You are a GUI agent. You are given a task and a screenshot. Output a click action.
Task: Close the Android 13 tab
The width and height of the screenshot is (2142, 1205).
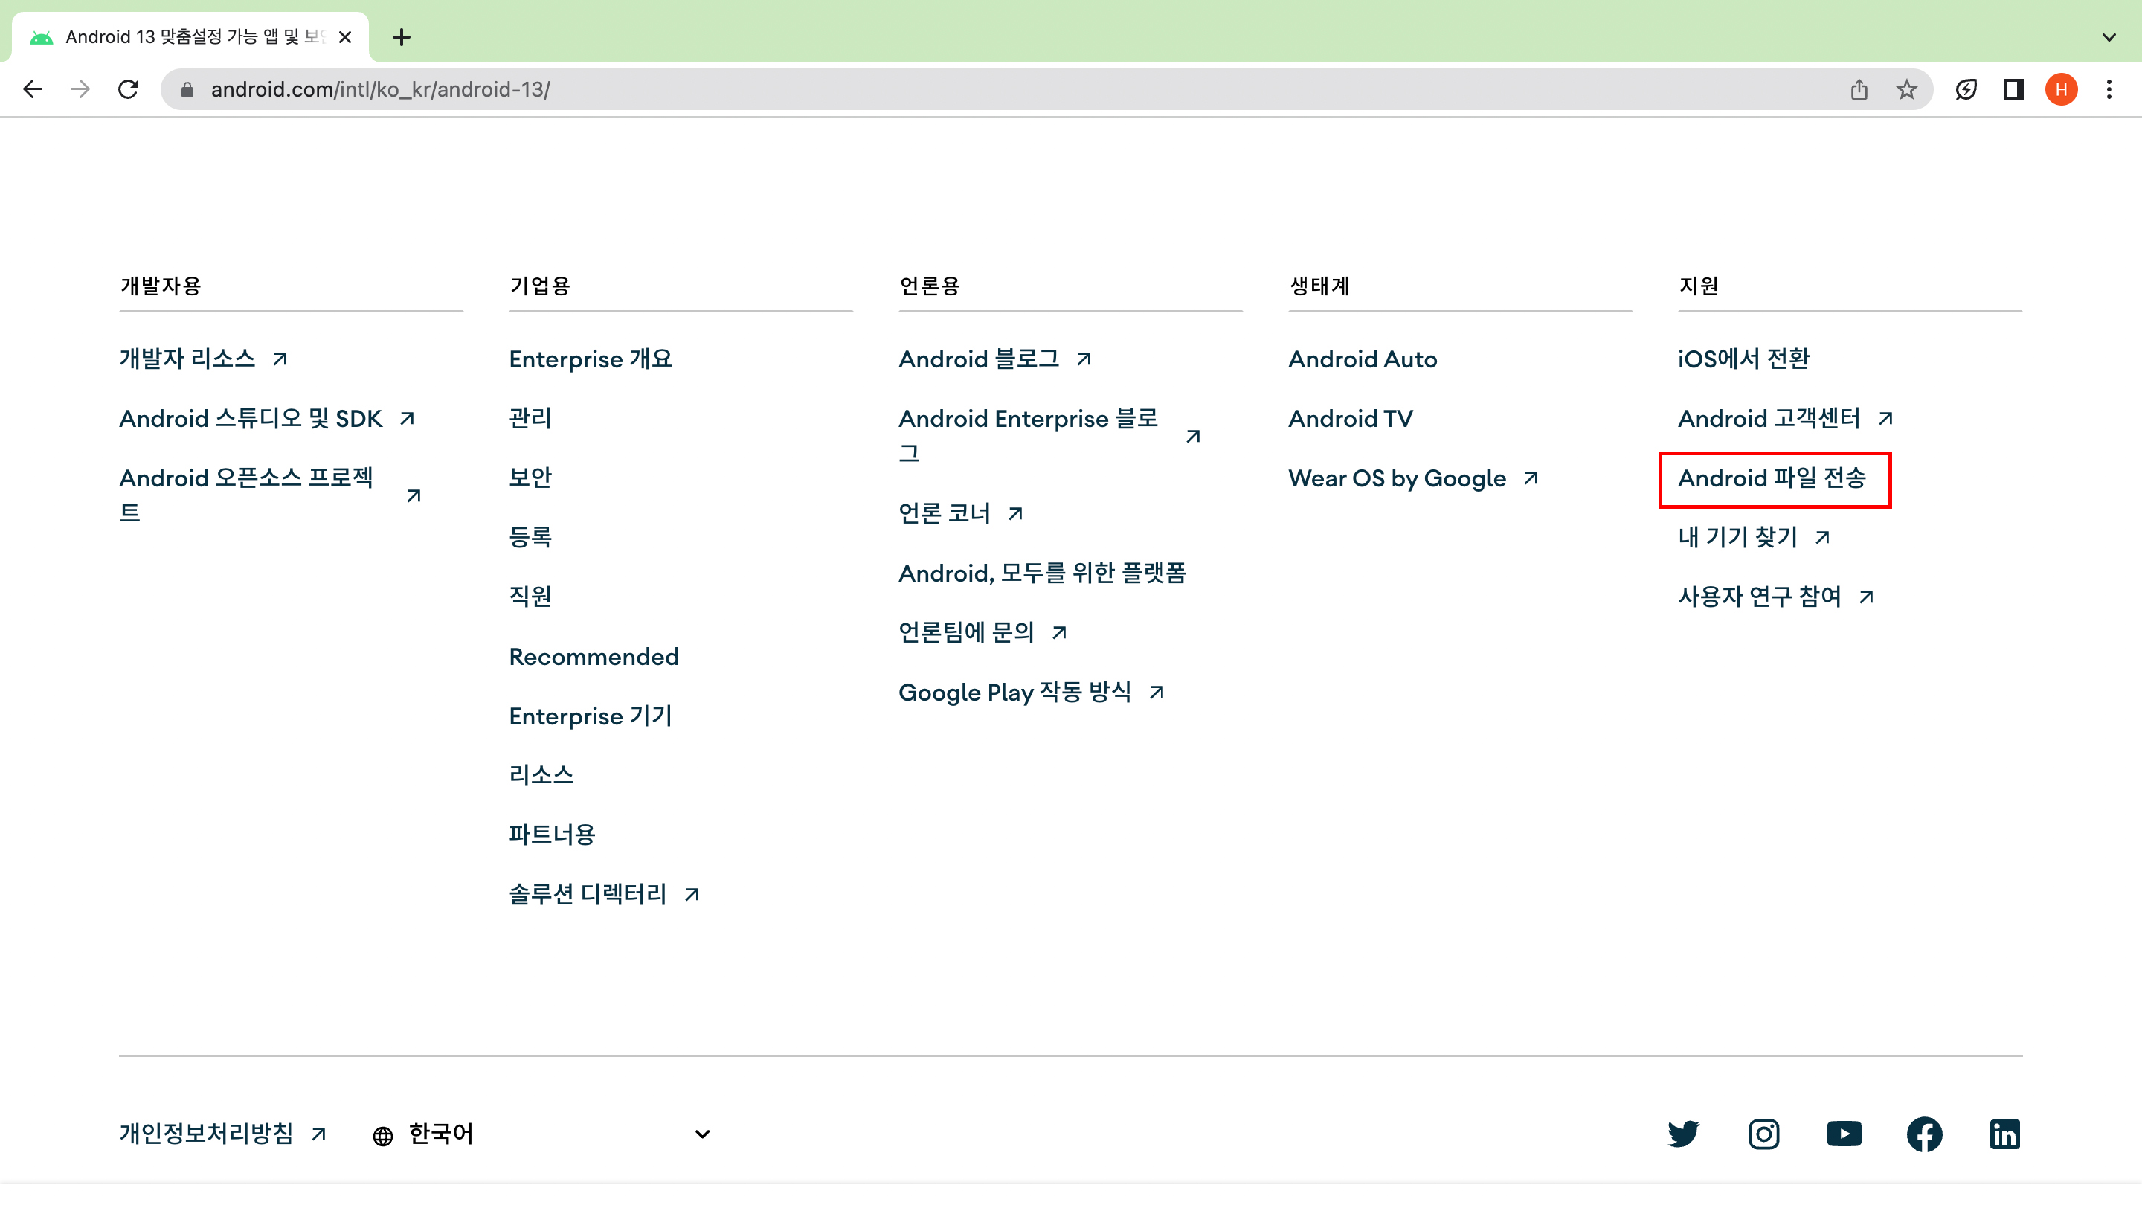point(345,36)
